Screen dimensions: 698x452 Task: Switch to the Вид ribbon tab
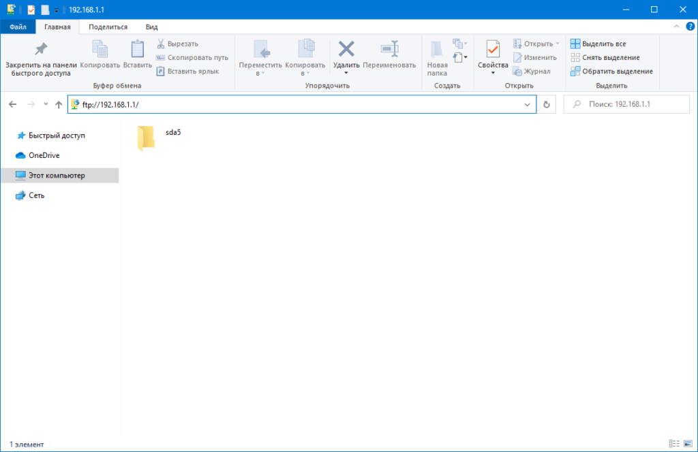(x=151, y=27)
